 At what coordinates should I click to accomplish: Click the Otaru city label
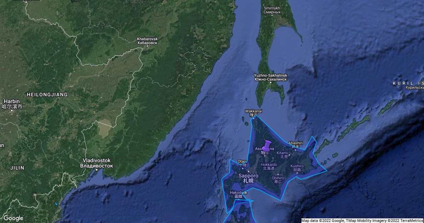point(242,163)
